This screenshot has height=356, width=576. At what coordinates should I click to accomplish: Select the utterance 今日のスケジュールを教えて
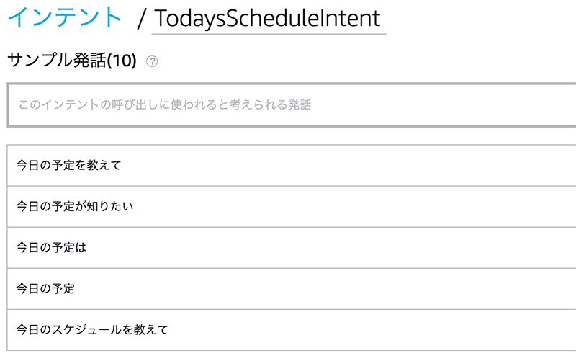coord(292,330)
